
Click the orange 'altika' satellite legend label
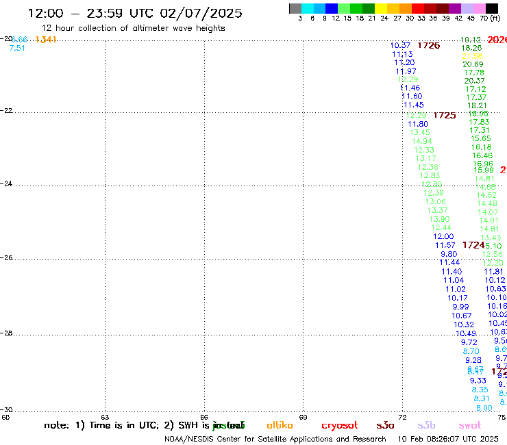pos(280,425)
